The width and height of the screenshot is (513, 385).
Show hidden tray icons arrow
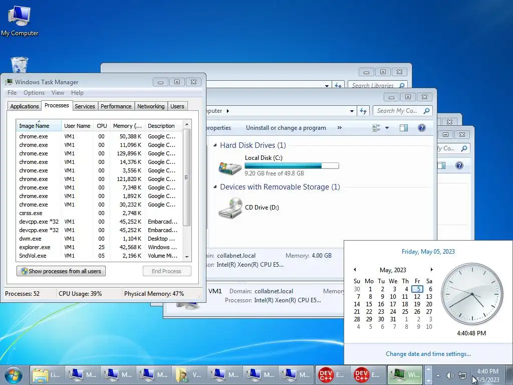coord(438,375)
